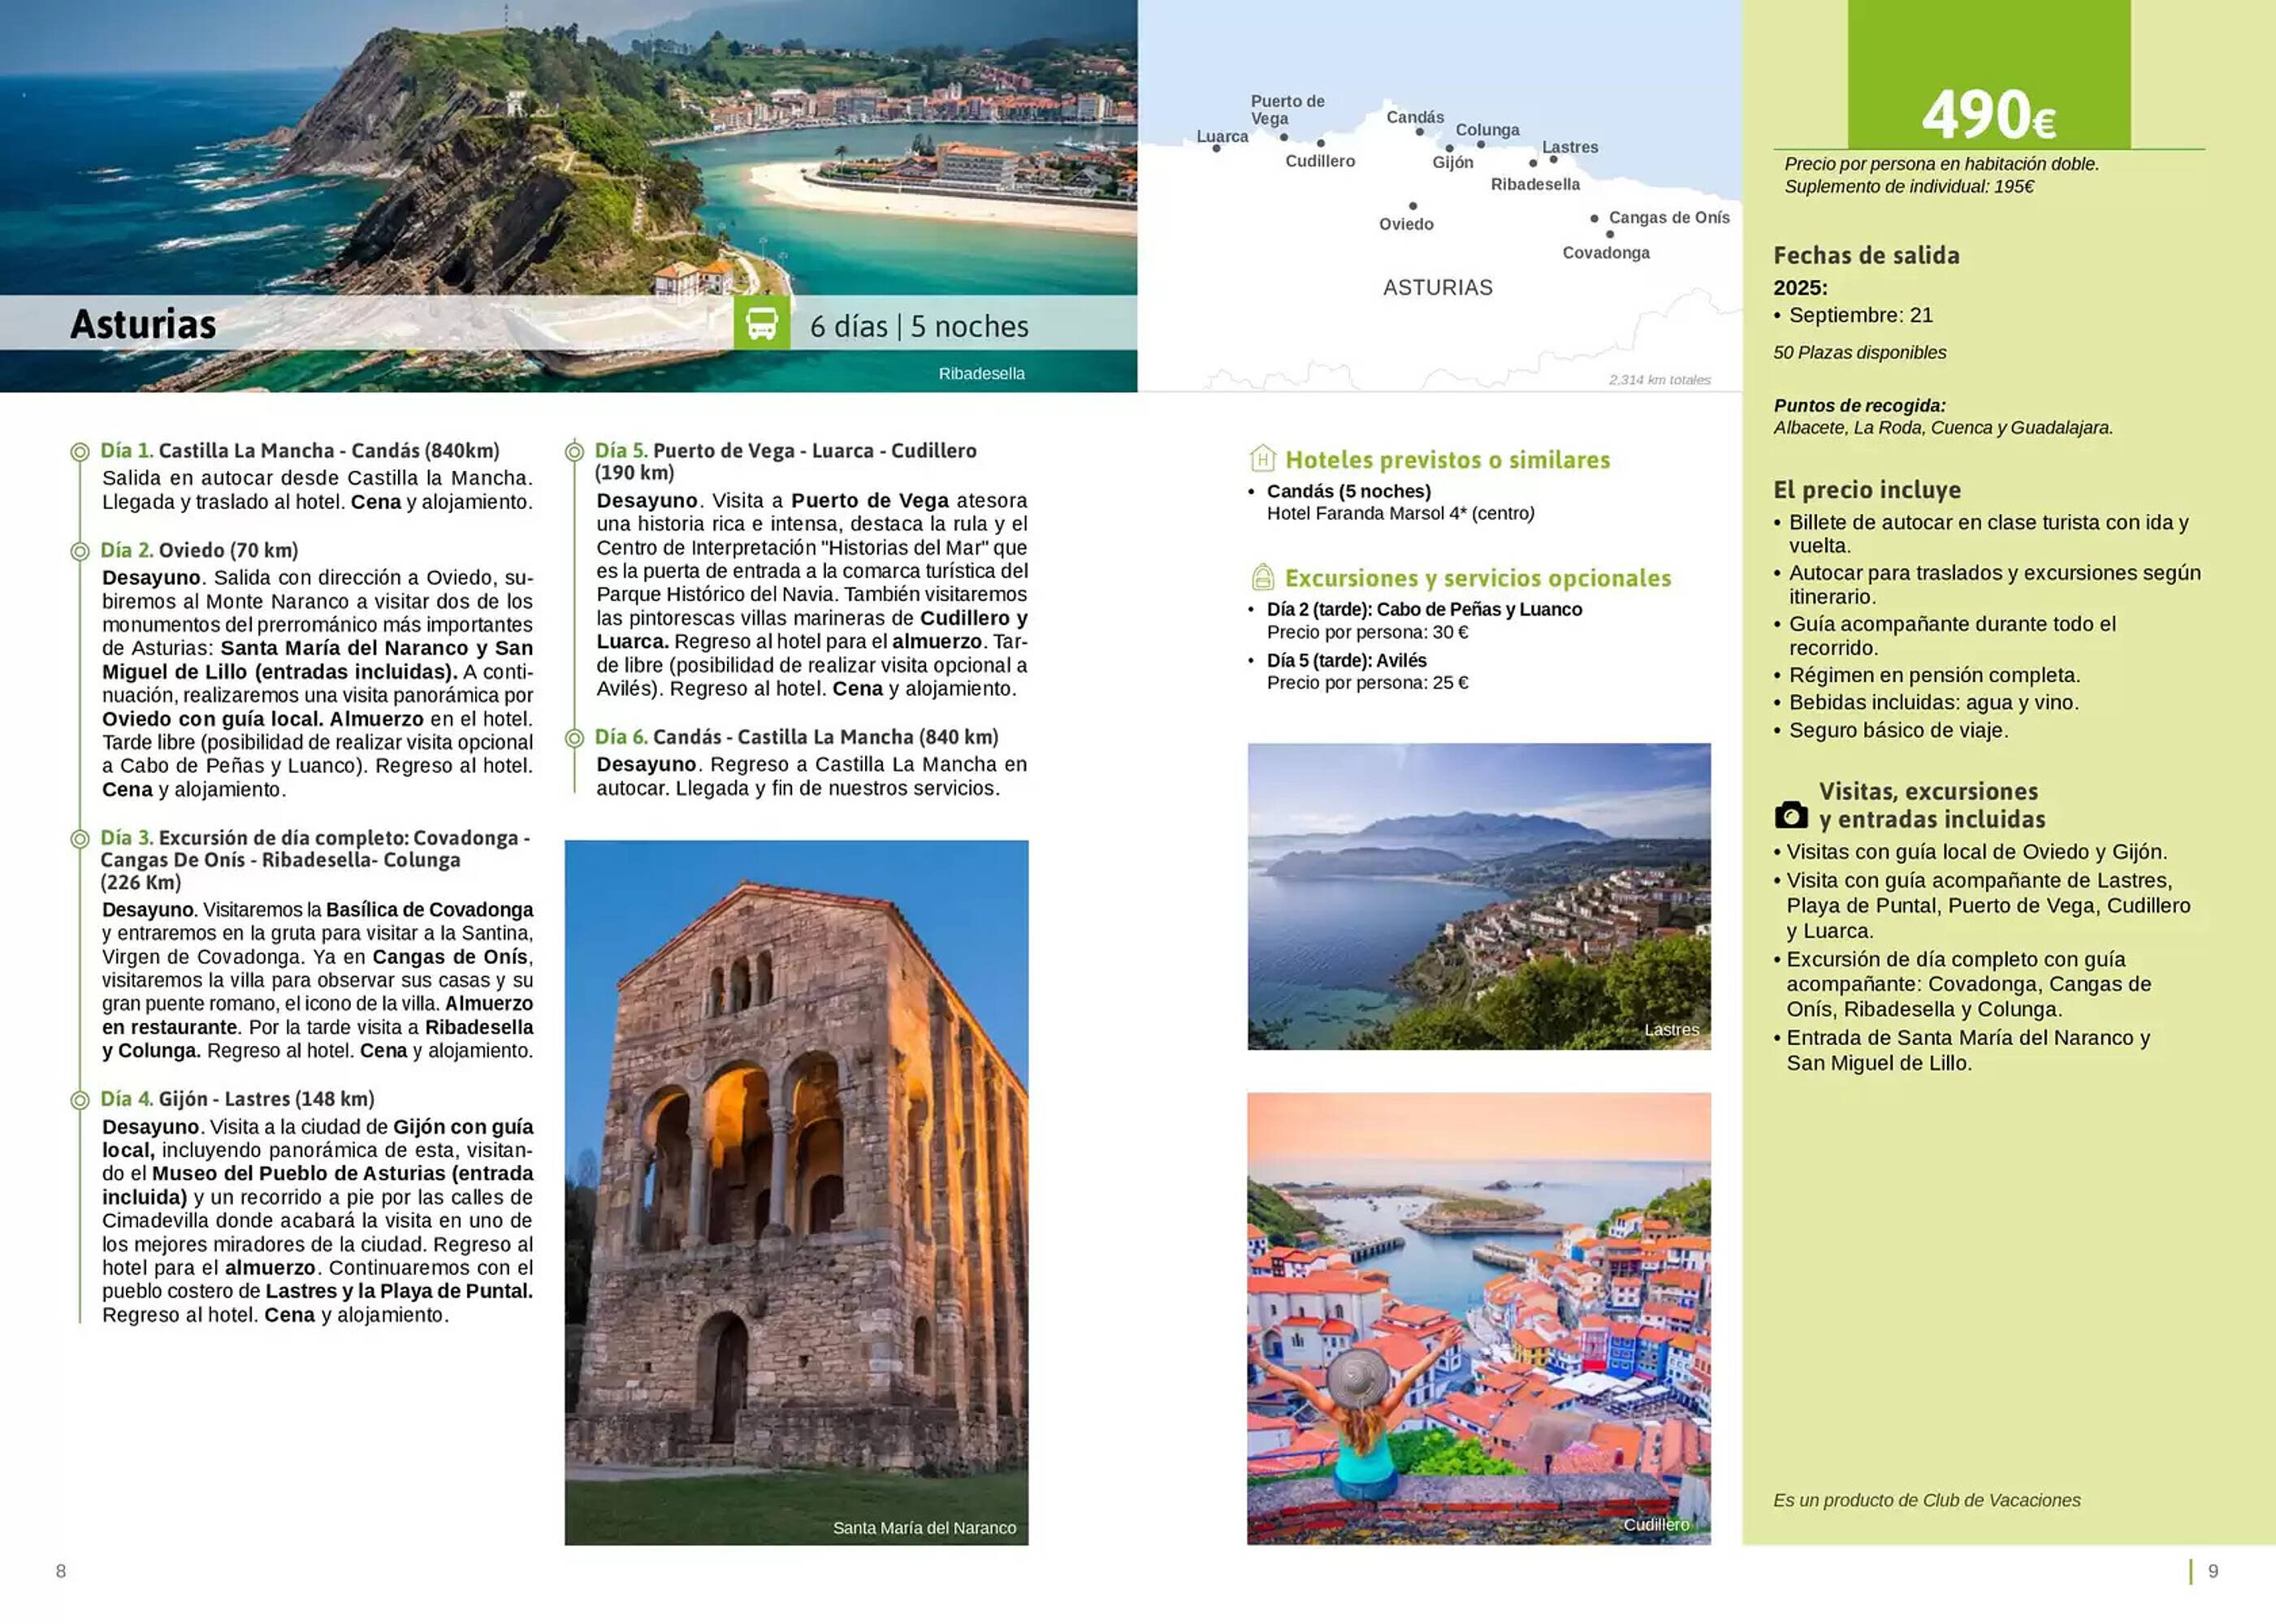
Task: Click the backpack icon beside Excursiones
Action: coord(1262,577)
